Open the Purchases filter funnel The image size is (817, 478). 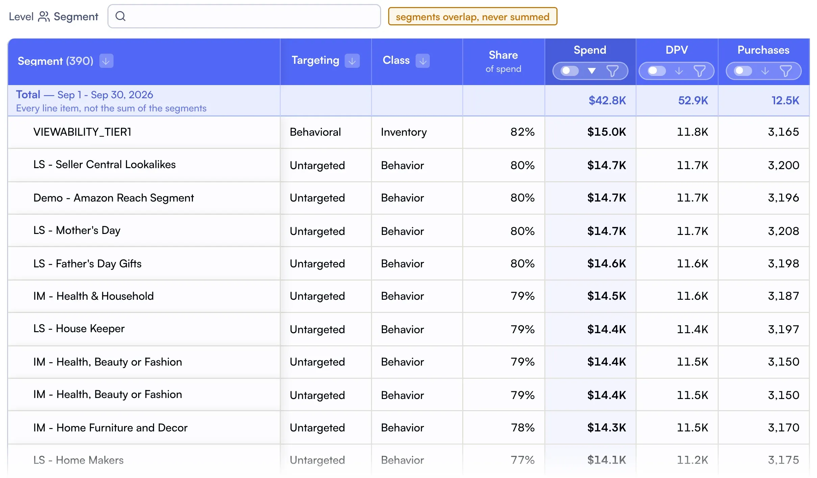tap(786, 71)
